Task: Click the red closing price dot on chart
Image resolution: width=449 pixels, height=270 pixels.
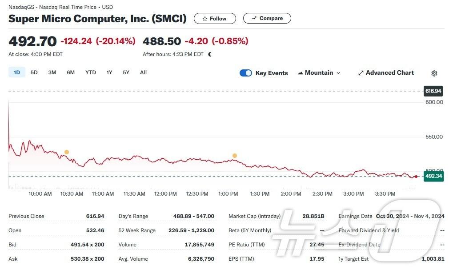Action: [x=416, y=177]
